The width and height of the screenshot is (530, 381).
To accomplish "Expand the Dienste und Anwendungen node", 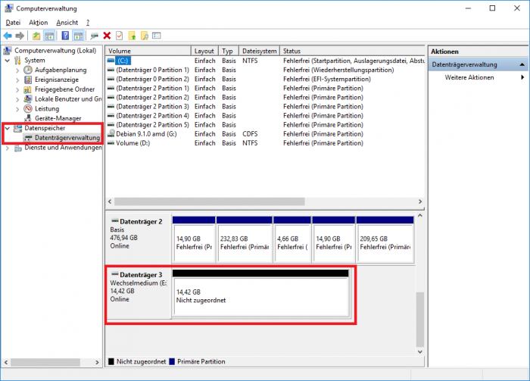I will point(8,148).
